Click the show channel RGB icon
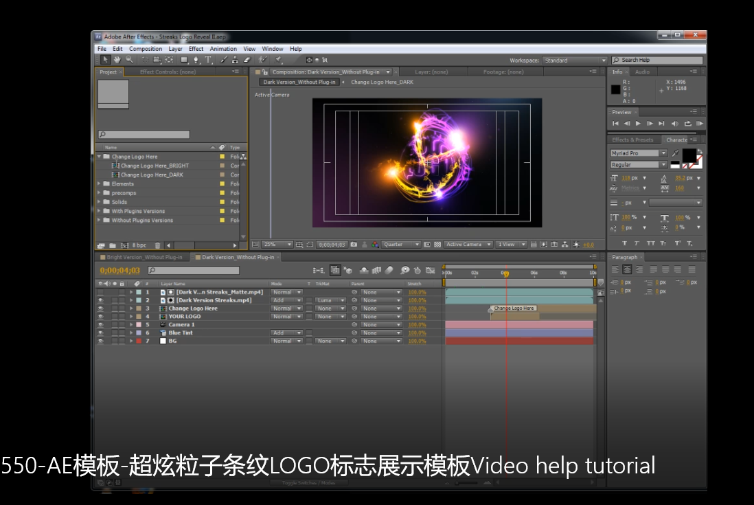Screen dimensions: 754x505 click(x=375, y=245)
